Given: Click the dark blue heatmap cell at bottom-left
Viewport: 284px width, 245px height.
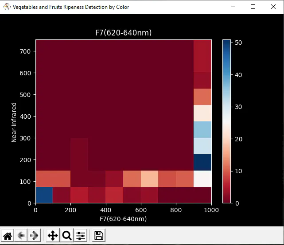Looking at the screenshot, I should [x=44, y=195].
